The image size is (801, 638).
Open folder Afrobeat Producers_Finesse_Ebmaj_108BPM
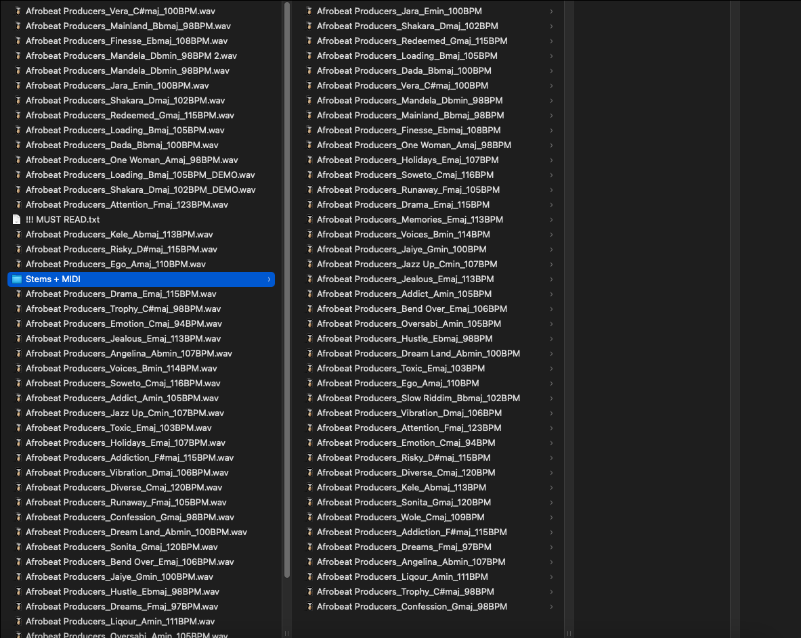[409, 130]
